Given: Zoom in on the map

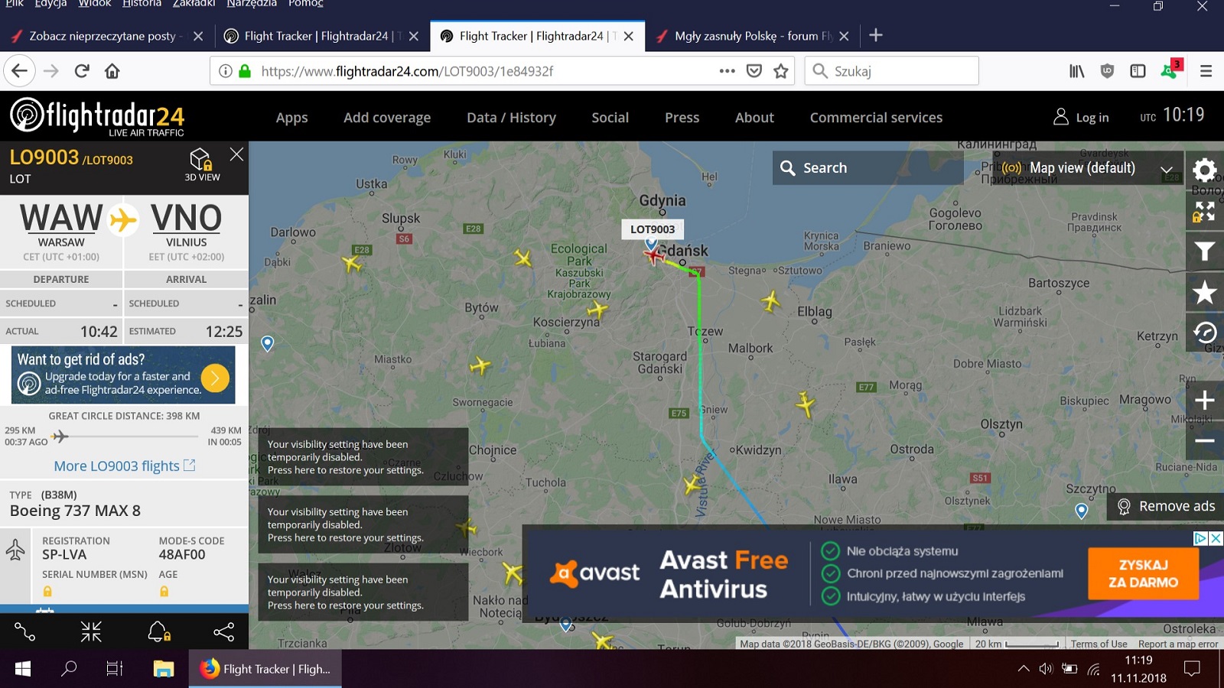Looking at the screenshot, I should coord(1204,400).
